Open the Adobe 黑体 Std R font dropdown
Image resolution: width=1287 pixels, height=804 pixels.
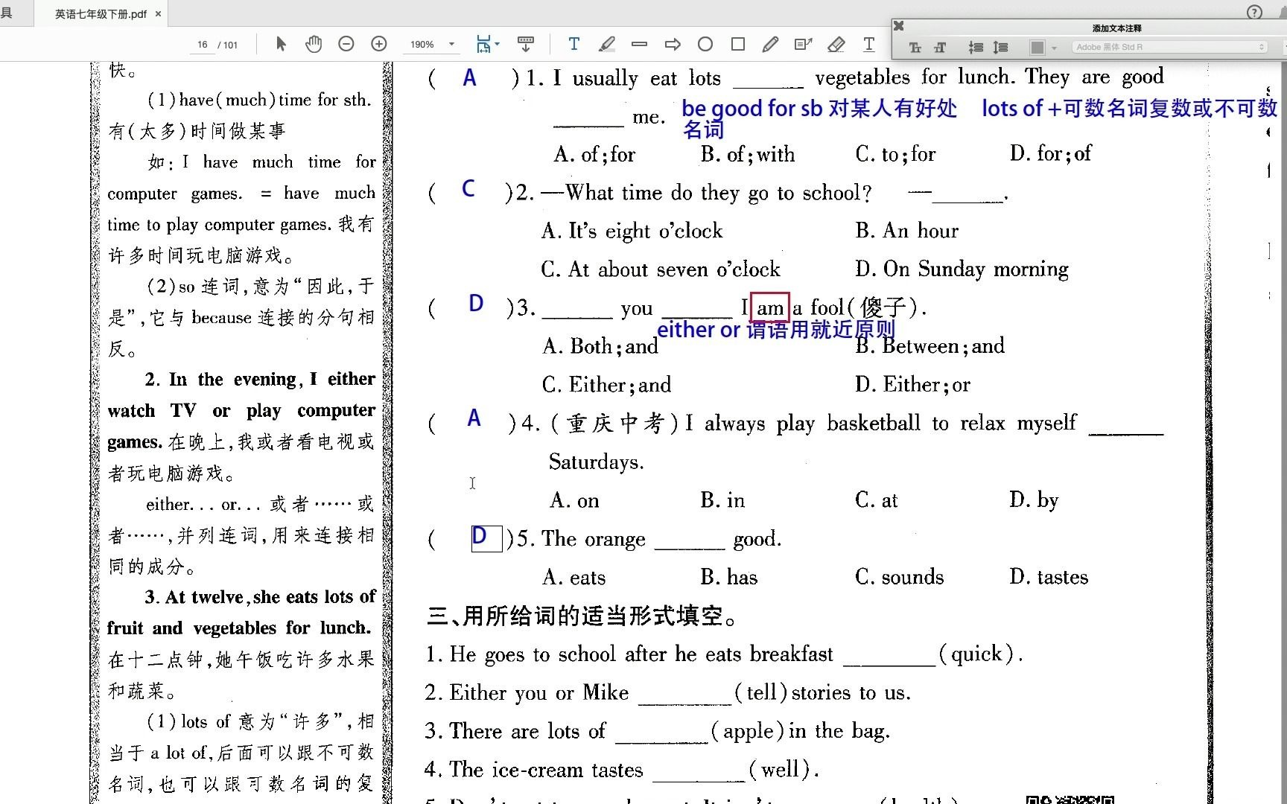click(1170, 47)
